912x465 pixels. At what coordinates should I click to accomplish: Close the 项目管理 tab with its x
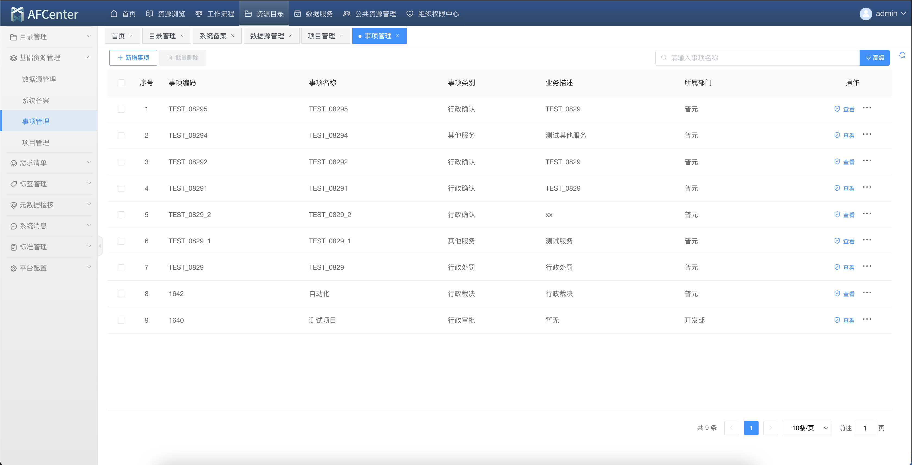(341, 36)
